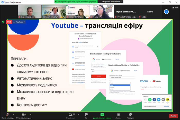Viewport: 180px width, 120px height.
Task: Click the Learn more link in the Google dialog
Action: coord(82,65)
